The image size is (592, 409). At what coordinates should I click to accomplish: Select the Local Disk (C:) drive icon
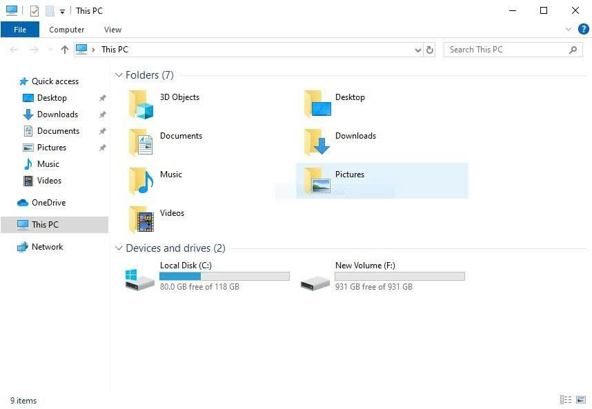tap(140, 279)
